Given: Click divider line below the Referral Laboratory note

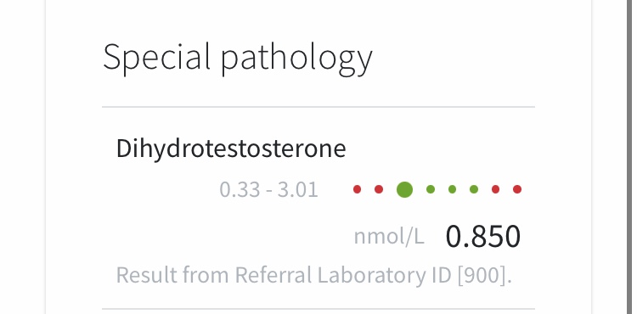Looking at the screenshot, I should 318,309.
